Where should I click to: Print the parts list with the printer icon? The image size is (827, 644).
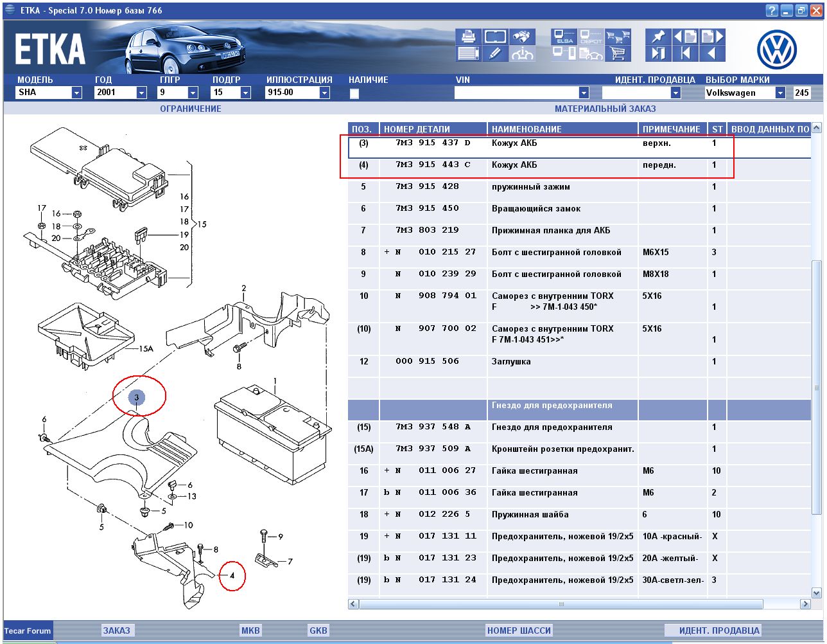coord(469,37)
